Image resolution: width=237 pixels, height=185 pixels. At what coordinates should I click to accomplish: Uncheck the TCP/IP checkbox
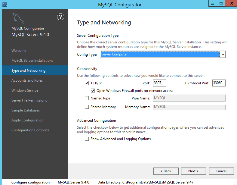[x=87, y=83]
